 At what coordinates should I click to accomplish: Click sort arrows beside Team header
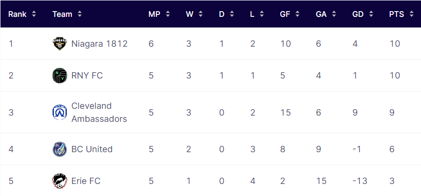point(80,14)
